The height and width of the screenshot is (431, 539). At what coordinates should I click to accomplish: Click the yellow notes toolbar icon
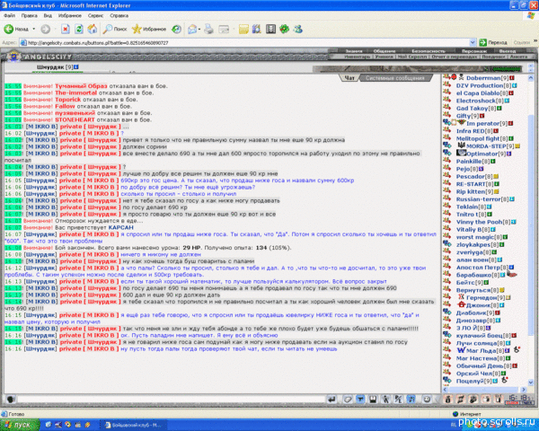(x=243, y=30)
